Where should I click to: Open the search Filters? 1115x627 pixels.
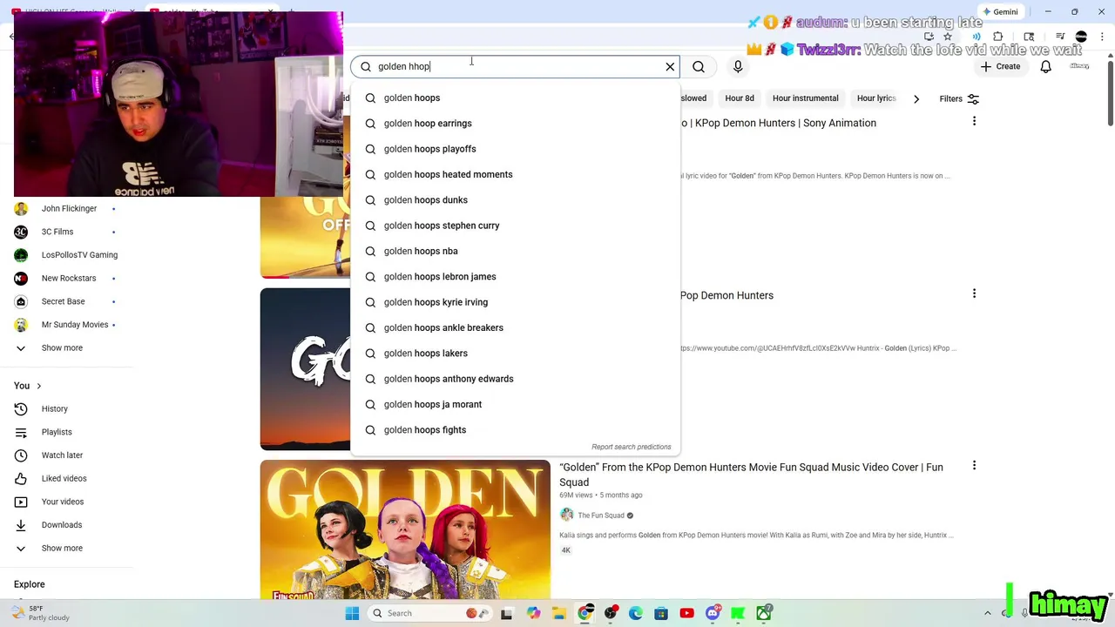[x=959, y=98]
